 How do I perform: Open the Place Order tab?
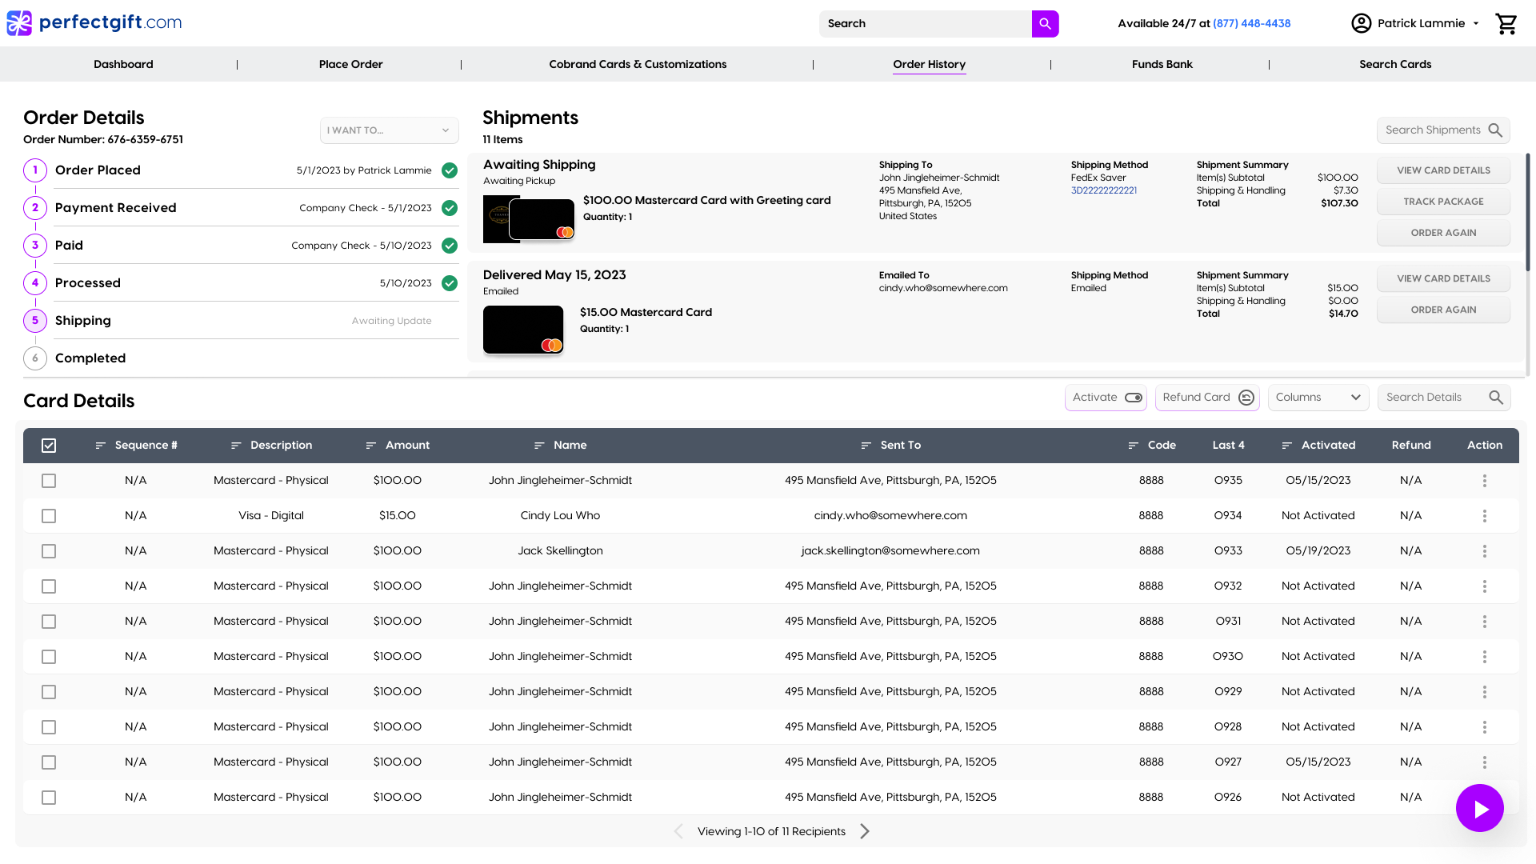pos(350,64)
